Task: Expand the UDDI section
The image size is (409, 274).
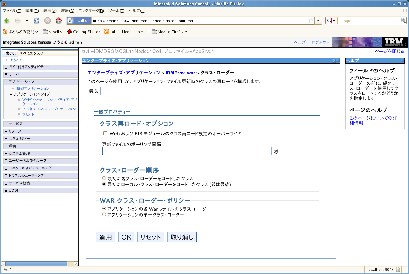Action: click(x=6, y=191)
